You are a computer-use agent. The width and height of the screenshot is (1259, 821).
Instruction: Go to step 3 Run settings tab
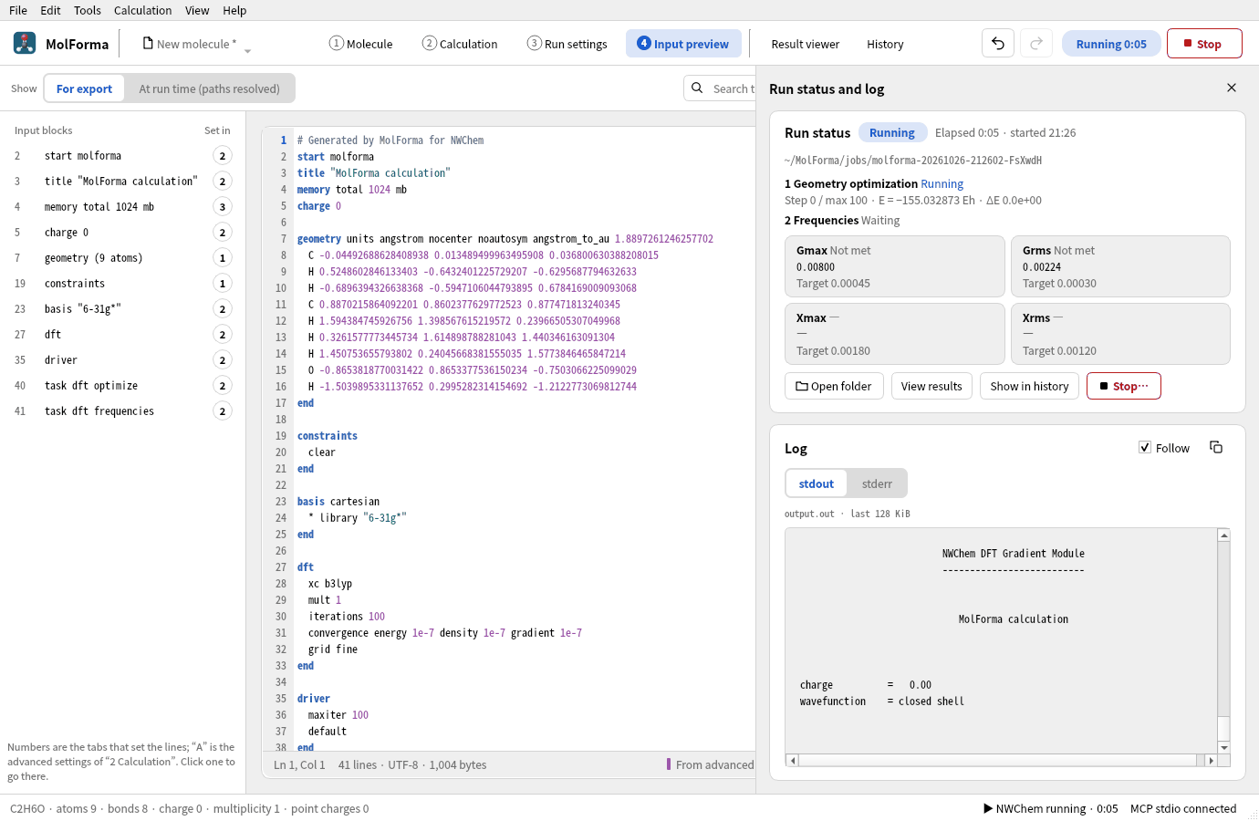click(x=567, y=44)
